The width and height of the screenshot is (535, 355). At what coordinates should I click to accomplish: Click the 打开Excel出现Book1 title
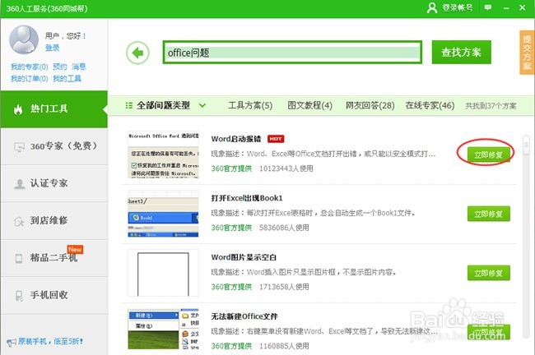pos(247,198)
